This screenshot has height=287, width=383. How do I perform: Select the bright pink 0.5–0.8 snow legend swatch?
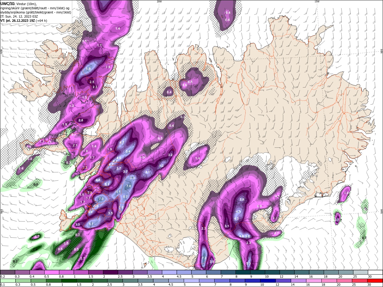[52, 272]
